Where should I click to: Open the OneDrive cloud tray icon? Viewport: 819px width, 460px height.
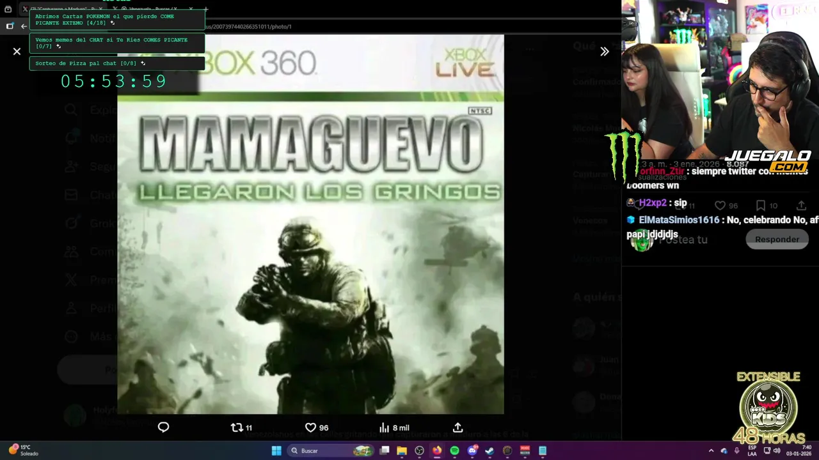[724, 451]
